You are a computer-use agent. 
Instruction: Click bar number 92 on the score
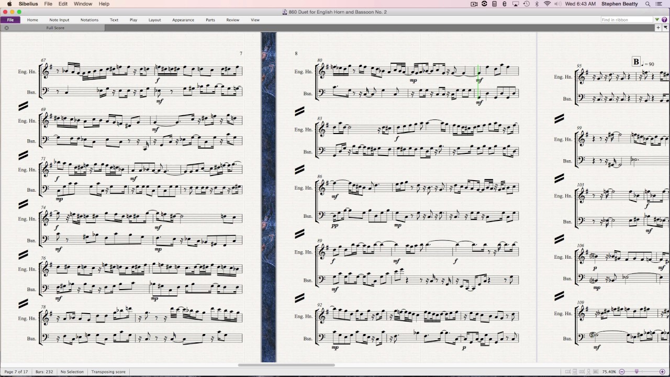tap(320, 304)
